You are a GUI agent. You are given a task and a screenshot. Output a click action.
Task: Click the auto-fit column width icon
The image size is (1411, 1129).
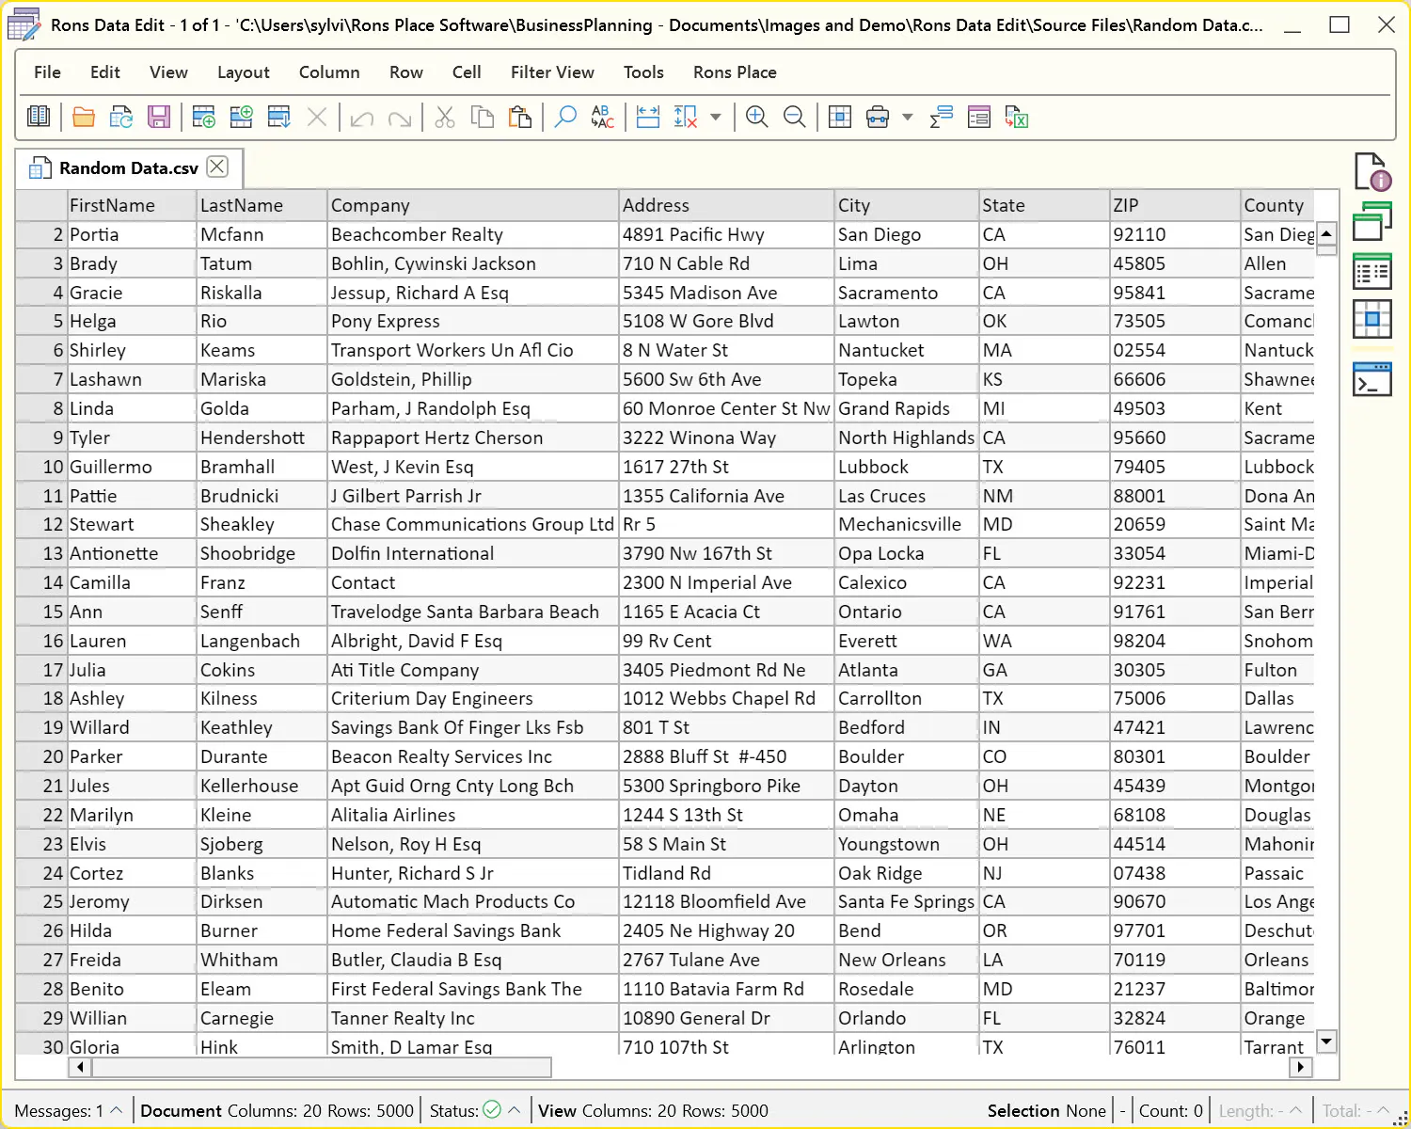tap(648, 117)
